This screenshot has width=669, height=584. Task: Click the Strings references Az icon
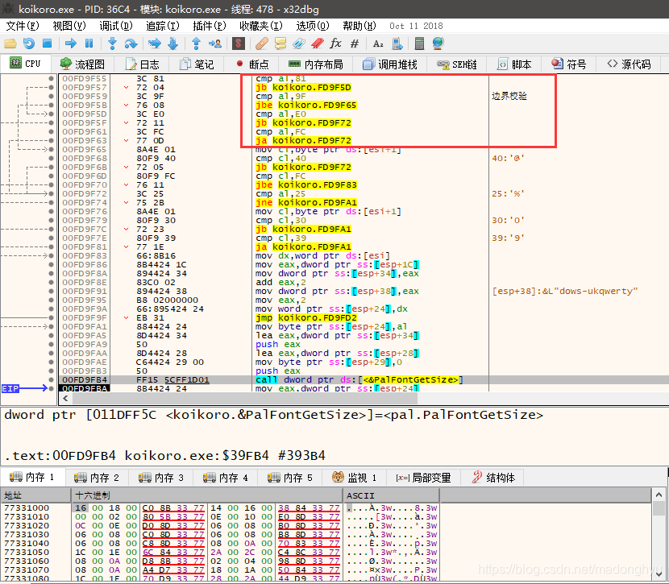pyautogui.click(x=378, y=43)
